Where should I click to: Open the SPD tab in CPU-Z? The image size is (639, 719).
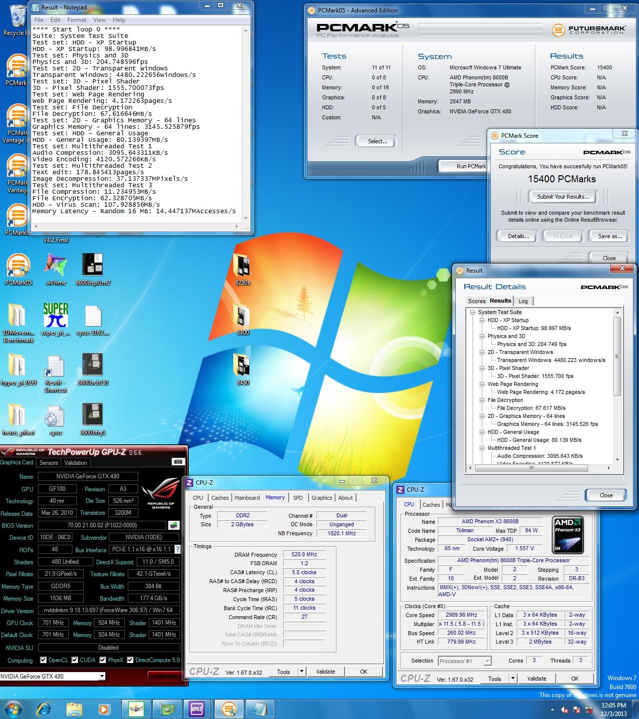(x=298, y=498)
